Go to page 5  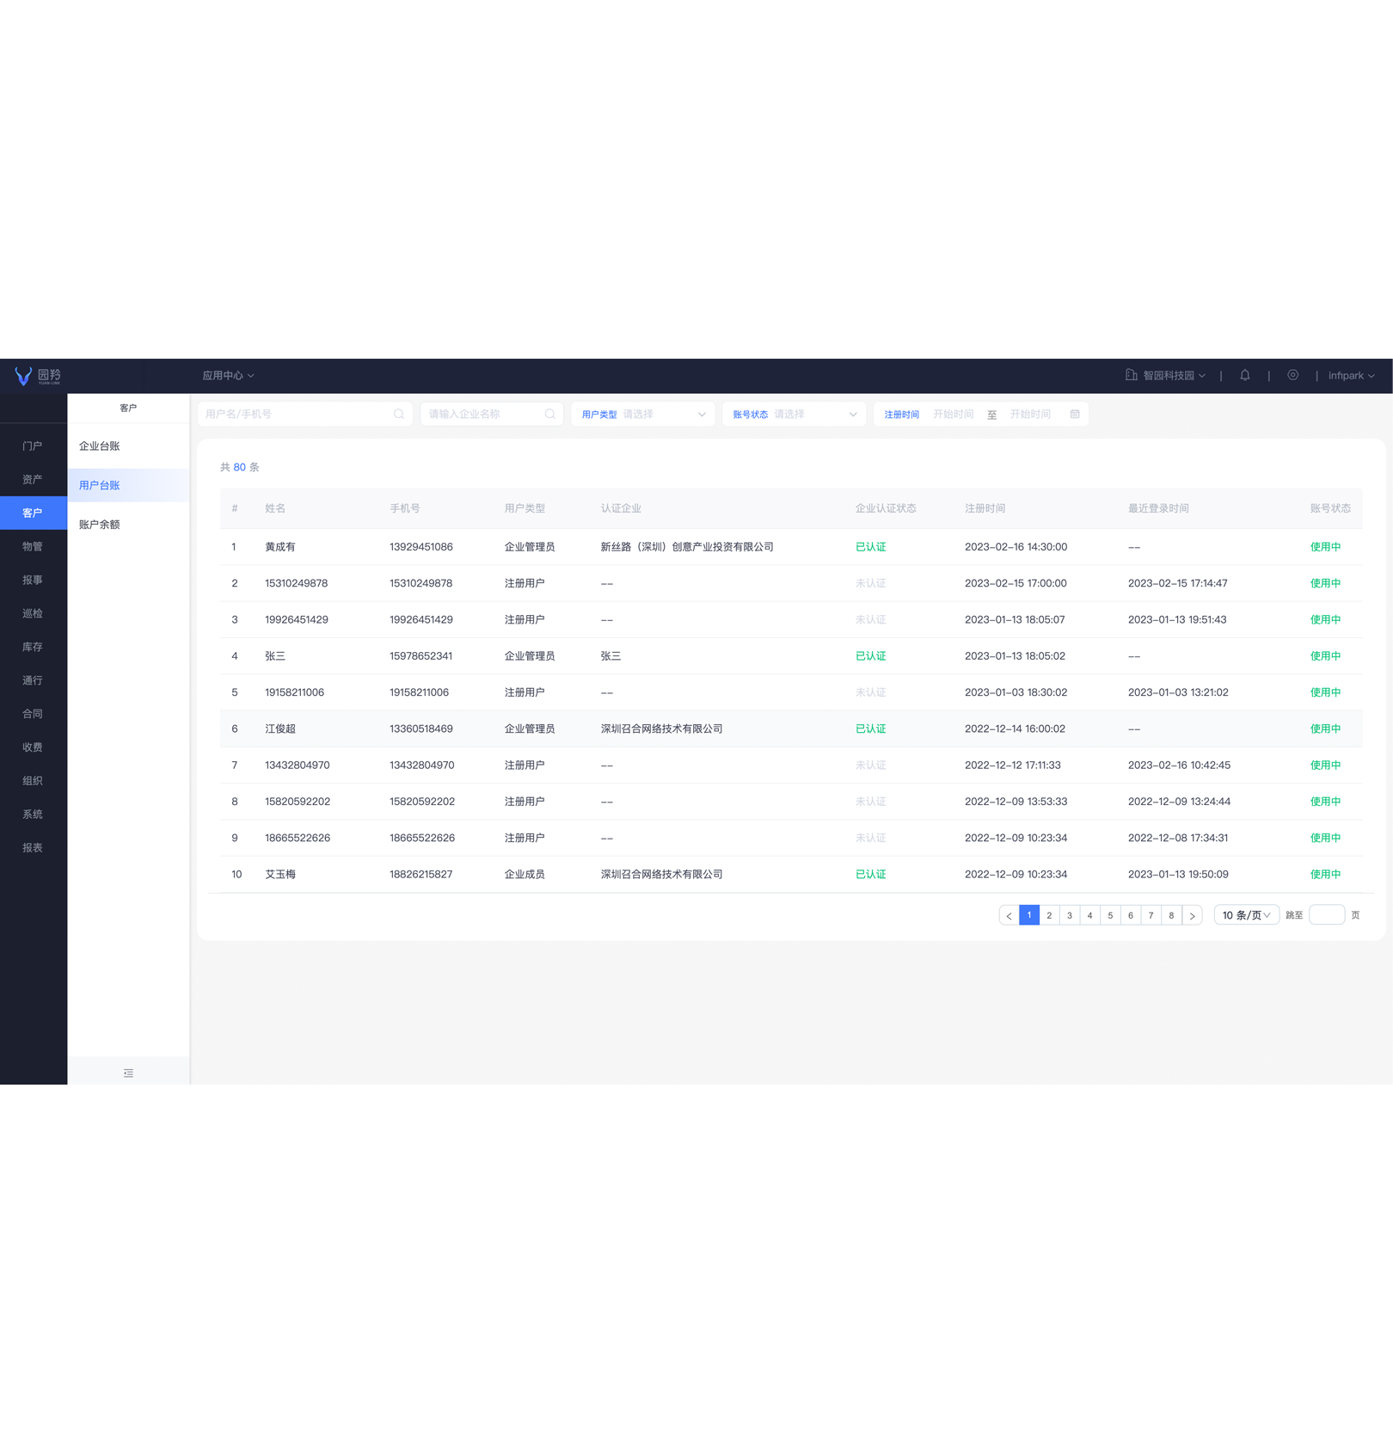(x=1110, y=915)
